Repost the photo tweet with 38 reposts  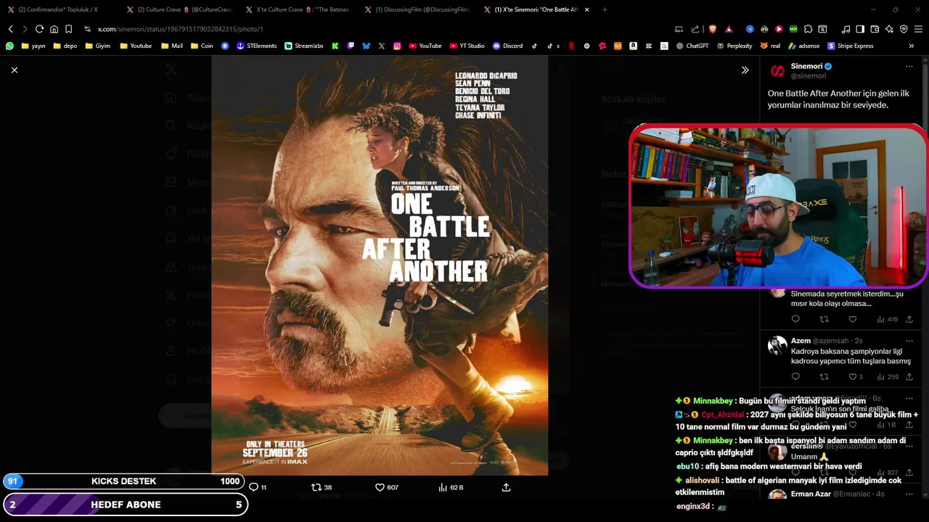(x=322, y=487)
